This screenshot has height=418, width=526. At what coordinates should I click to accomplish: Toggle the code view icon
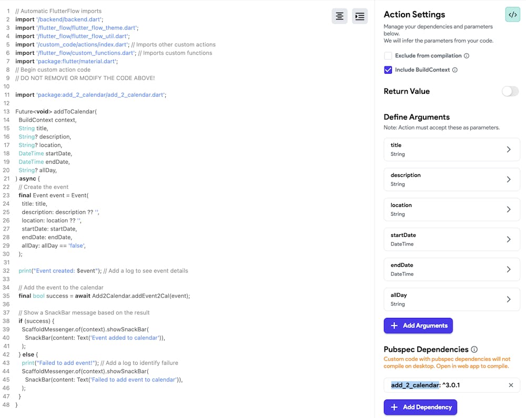(x=512, y=15)
